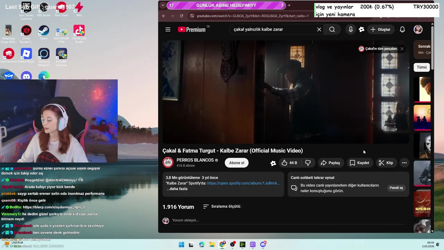Screen dimensions: 444x250
Task: Open File Explorer from the taskbar
Action: pos(212,244)
